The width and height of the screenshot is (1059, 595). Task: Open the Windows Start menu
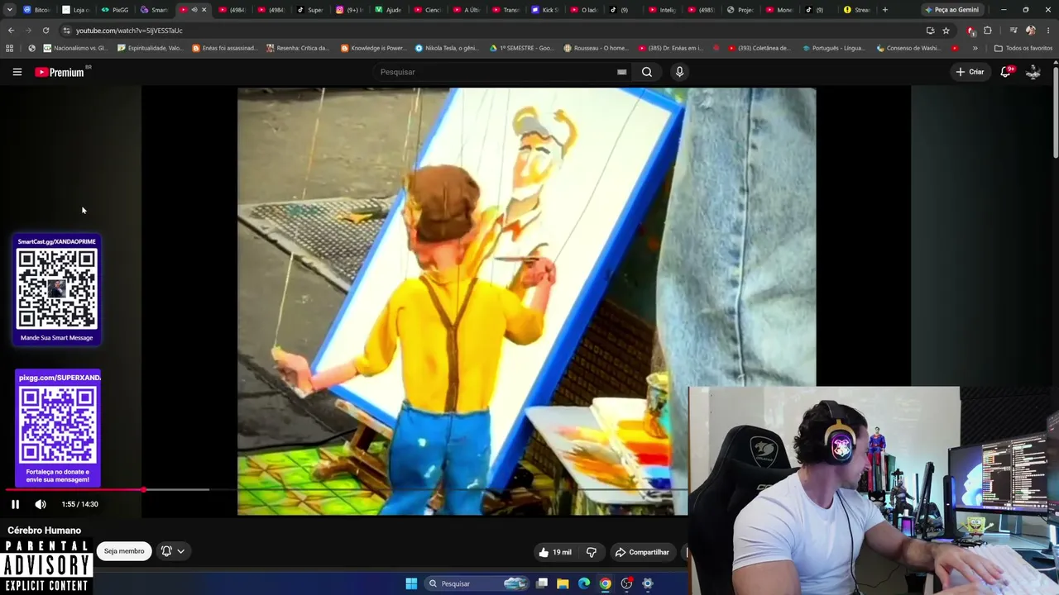[411, 583]
